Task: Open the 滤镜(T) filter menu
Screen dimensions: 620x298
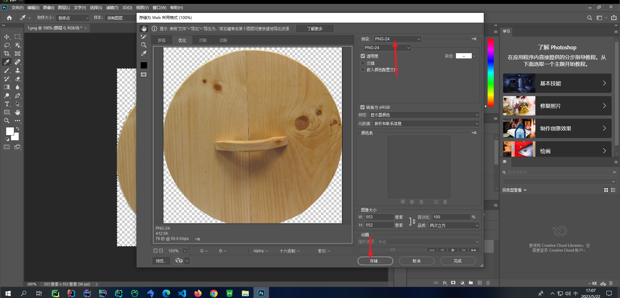Action: [x=112, y=7]
